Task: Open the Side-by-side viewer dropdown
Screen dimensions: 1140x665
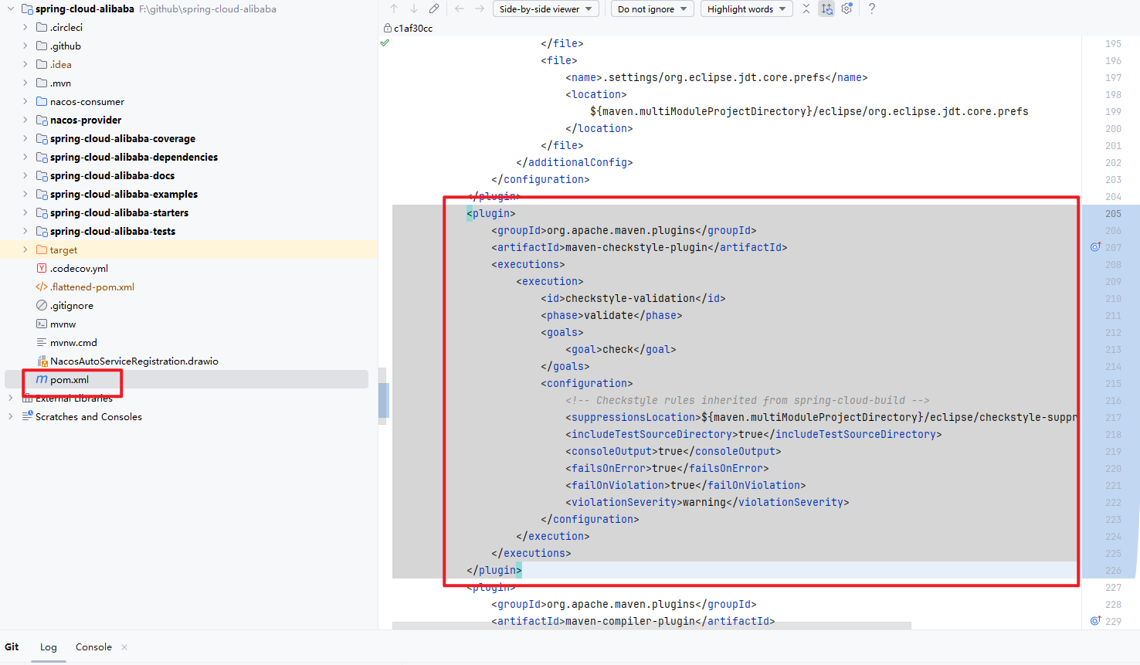Action: tap(546, 9)
